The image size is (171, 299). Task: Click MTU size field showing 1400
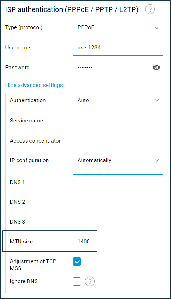(118, 242)
